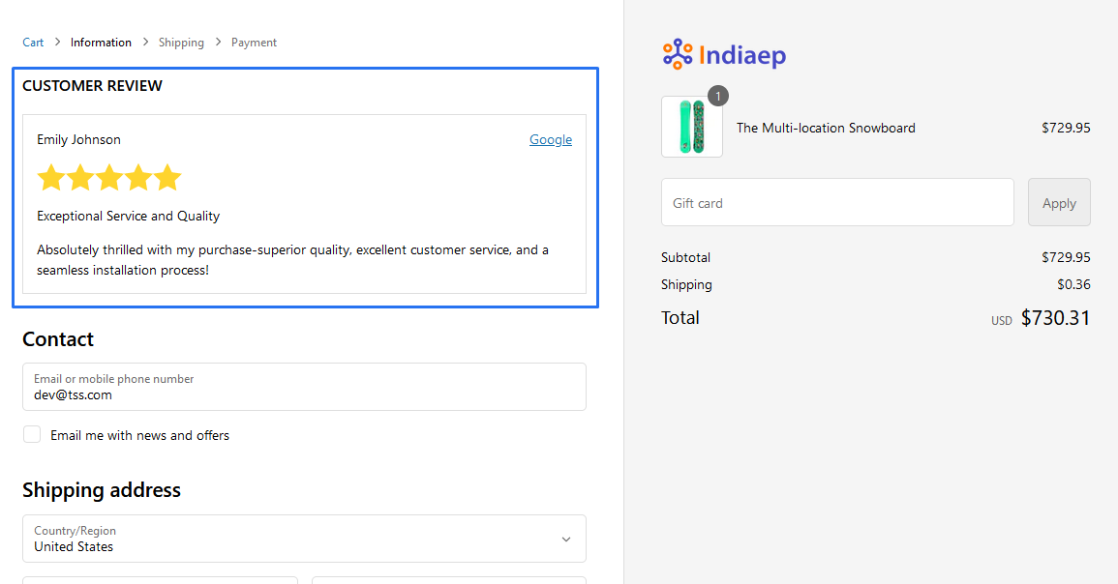Jump to the Payment breadcrumb step
This screenshot has height=584, width=1118.
tap(254, 43)
